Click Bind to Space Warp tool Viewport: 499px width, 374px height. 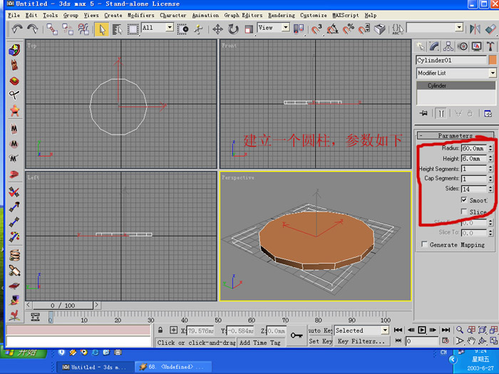point(83,29)
